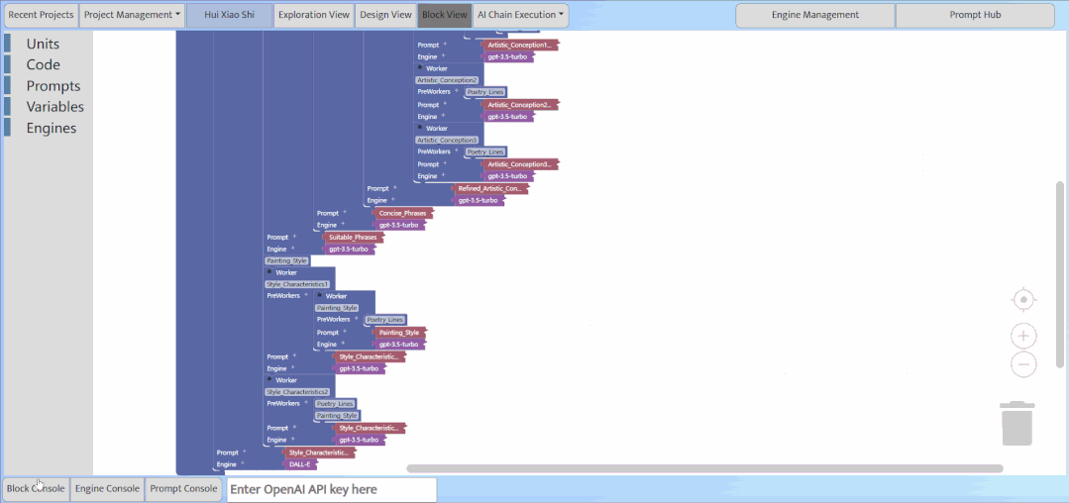
Task: Expand the Prompts toolbox category
Action: (53, 86)
